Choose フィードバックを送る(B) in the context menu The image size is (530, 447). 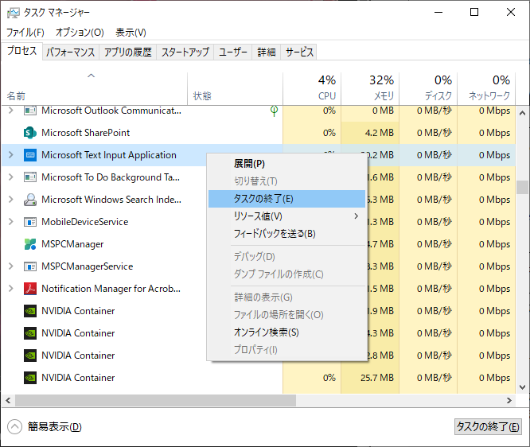pos(286,234)
